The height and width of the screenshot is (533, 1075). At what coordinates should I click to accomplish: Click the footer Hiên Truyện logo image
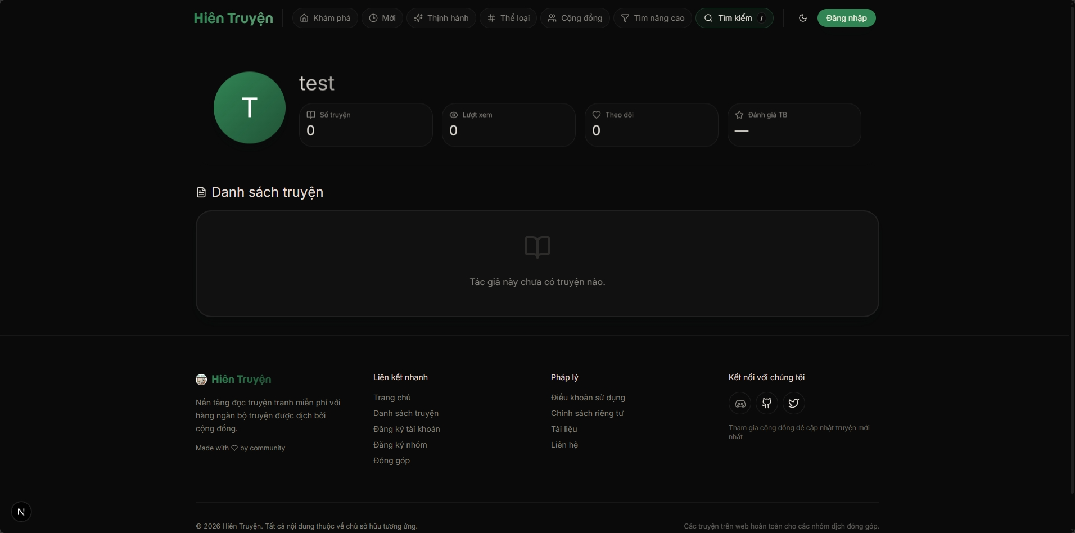click(x=201, y=380)
